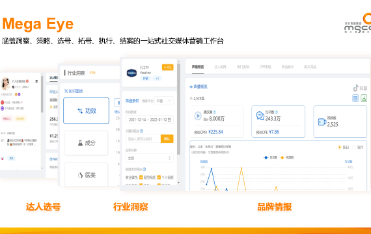Click the diamond icon beside the section heading
The image size is (371, 234).
click(191, 86)
